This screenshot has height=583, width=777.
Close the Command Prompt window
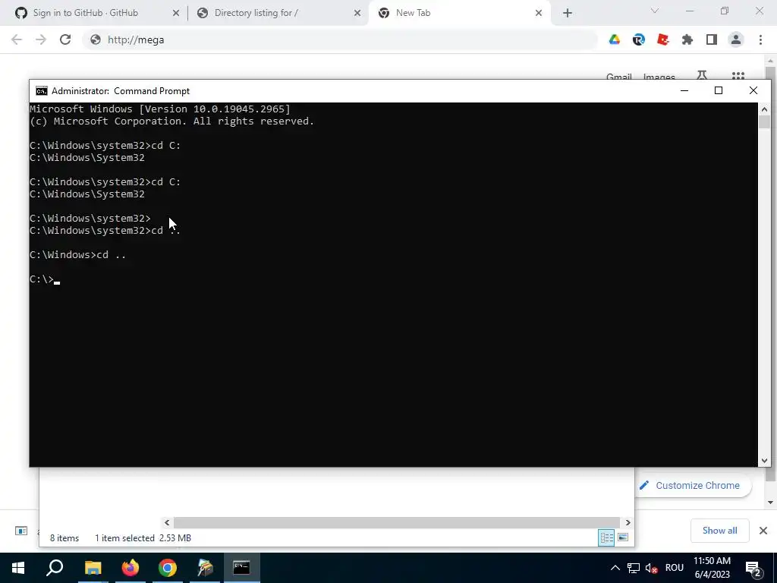[x=753, y=91]
